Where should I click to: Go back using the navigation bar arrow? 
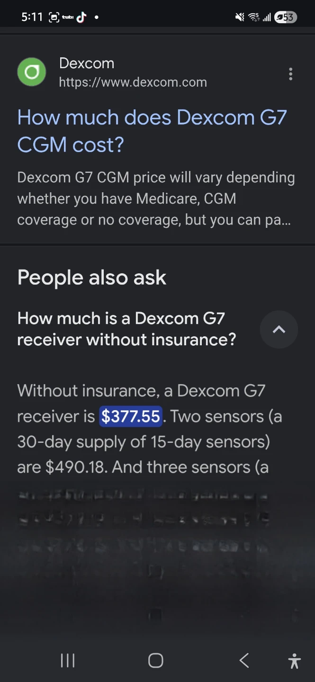[244, 660]
